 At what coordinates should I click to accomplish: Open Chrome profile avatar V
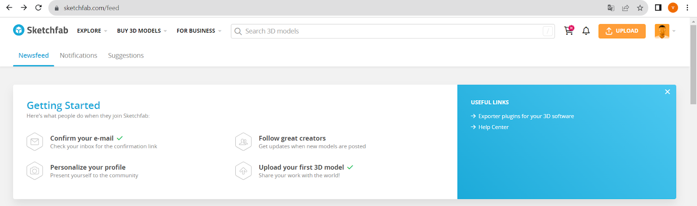click(x=673, y=7)
